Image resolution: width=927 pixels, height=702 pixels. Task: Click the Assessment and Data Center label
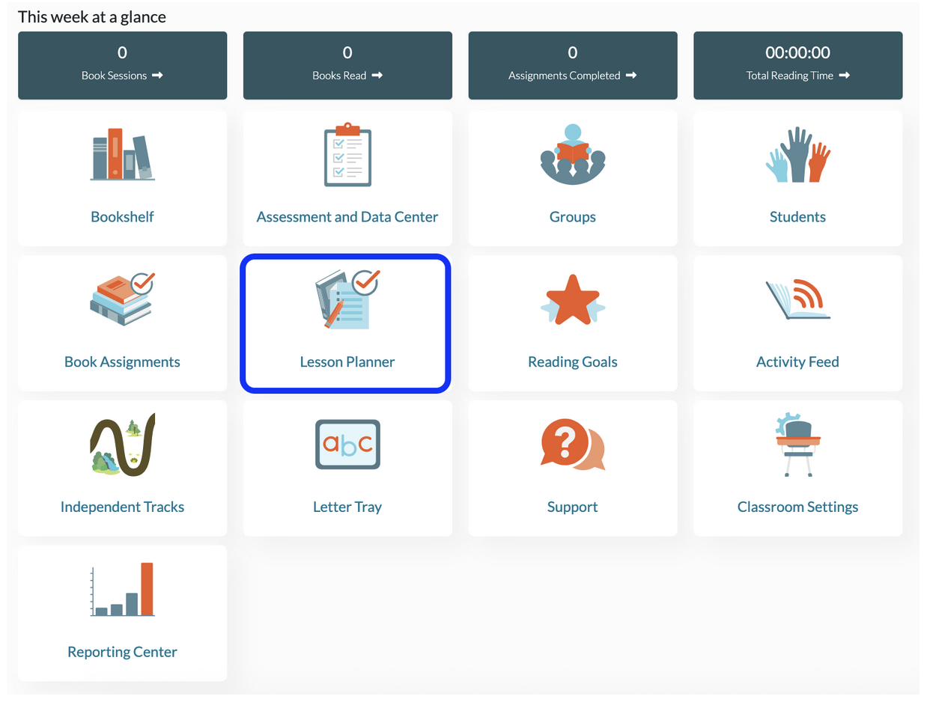pos(347,217)
